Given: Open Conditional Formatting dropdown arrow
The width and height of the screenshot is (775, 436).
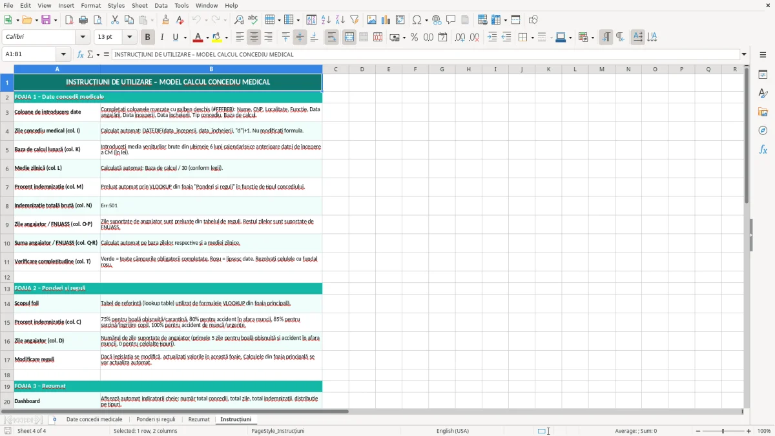Looking at the screenshot, I should [592, 37].
